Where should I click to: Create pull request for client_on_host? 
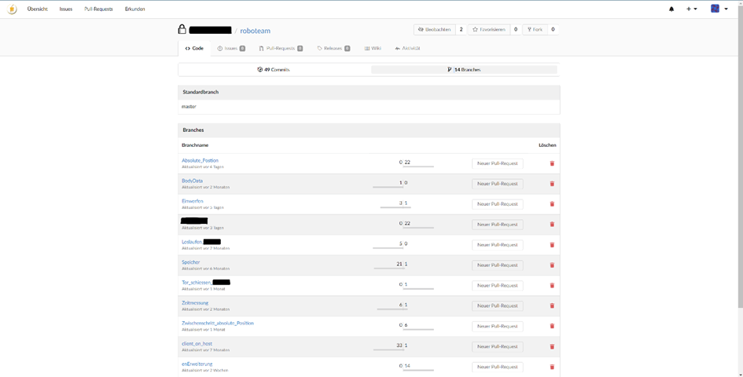click(498, 346)
